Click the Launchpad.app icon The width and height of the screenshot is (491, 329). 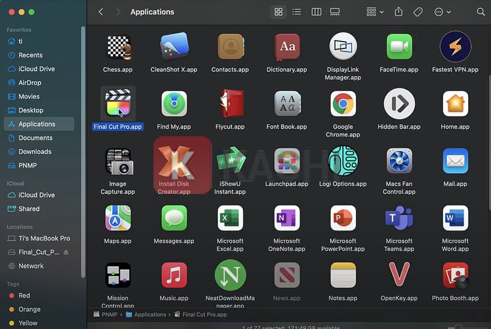pyautogui.click(x=287, y=161)
